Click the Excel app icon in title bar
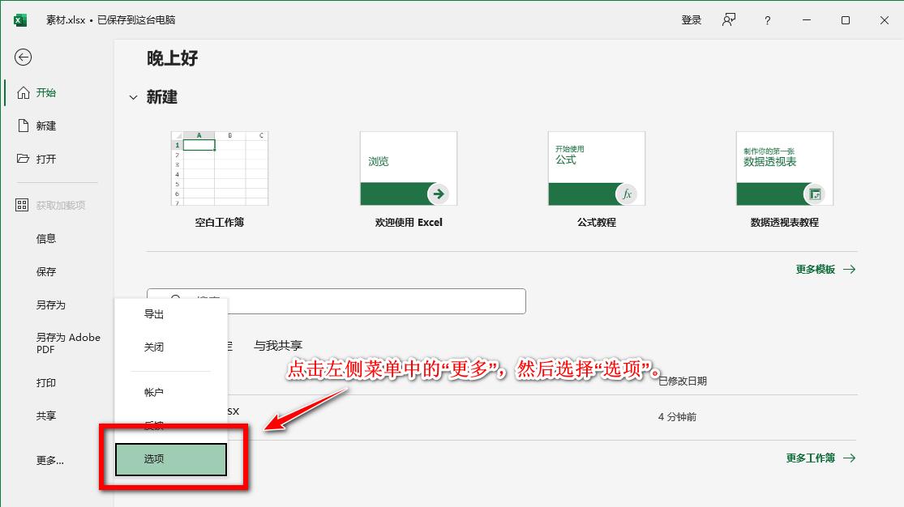 tap(20, 20)
